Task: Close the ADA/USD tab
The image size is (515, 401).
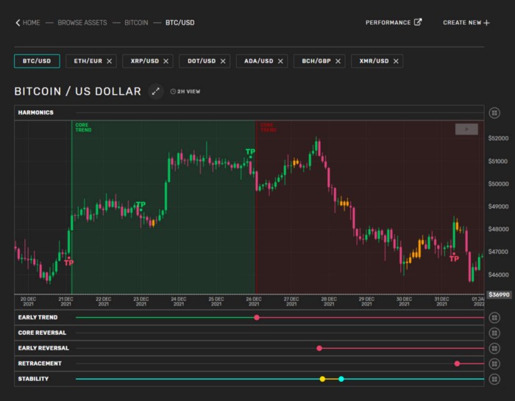Action: [280, 61]
